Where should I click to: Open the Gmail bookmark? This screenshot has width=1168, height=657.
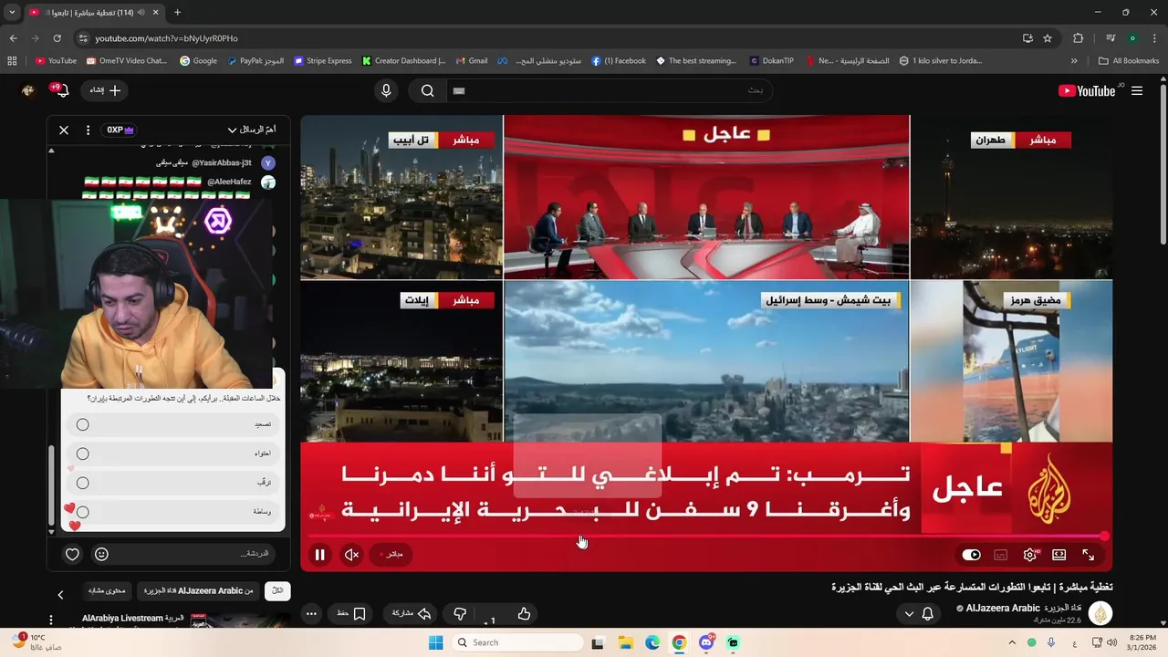tap(472, 61)
